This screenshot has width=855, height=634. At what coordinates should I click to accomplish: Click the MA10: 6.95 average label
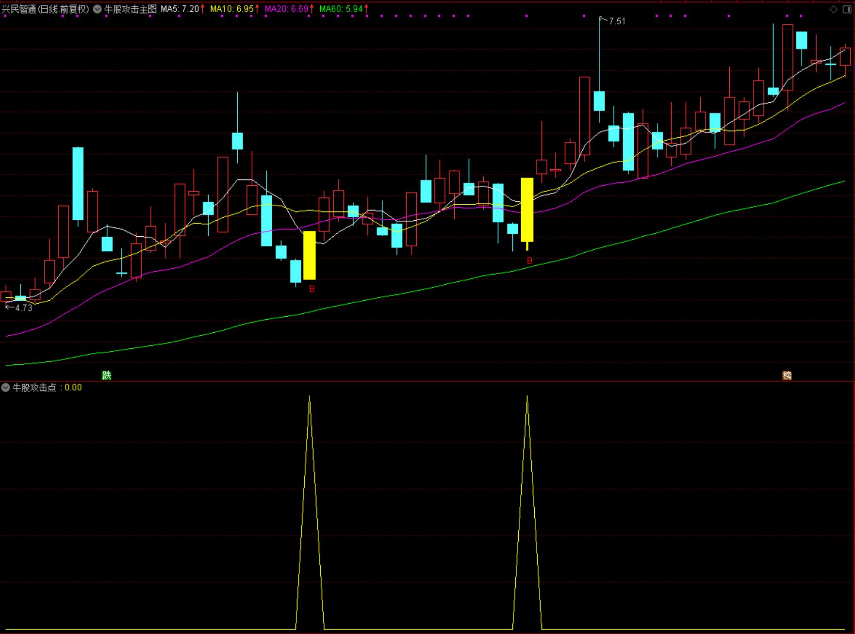[x=232, y=9]
